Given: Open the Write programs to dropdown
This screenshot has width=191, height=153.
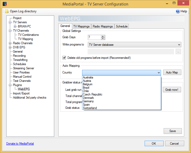Looking at the screenshot, I should [134, 45].
